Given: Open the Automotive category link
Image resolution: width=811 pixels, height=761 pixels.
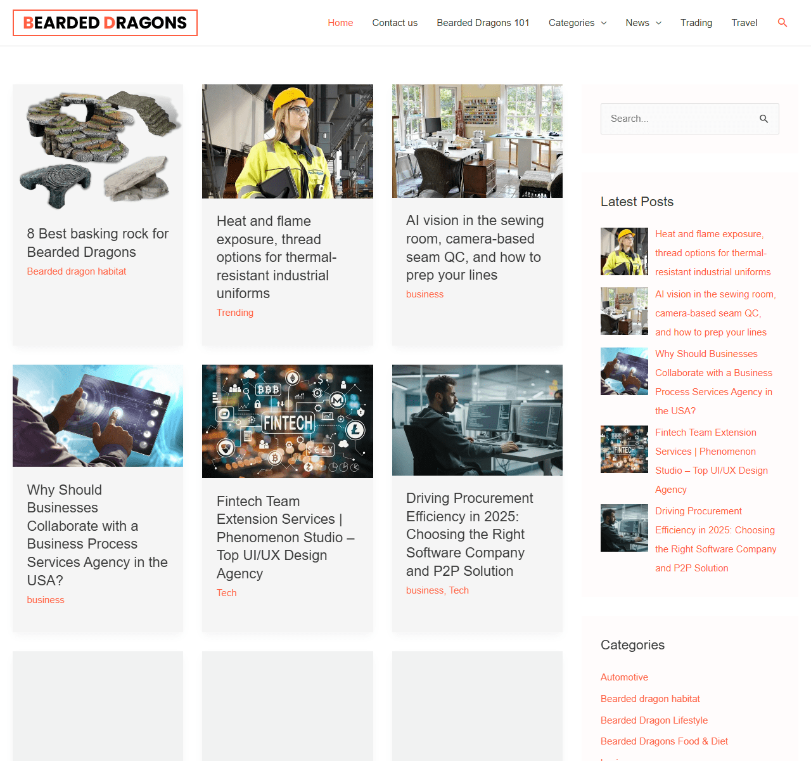Looking at the screenshot, I should [x=624, y=677].
